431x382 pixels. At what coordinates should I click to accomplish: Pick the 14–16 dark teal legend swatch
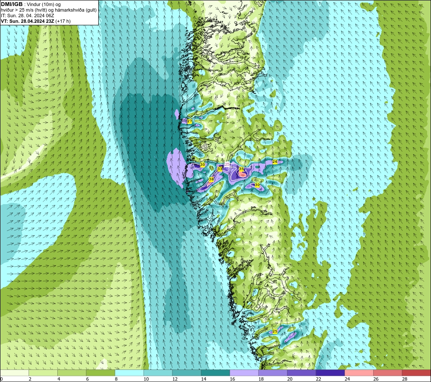215,373
